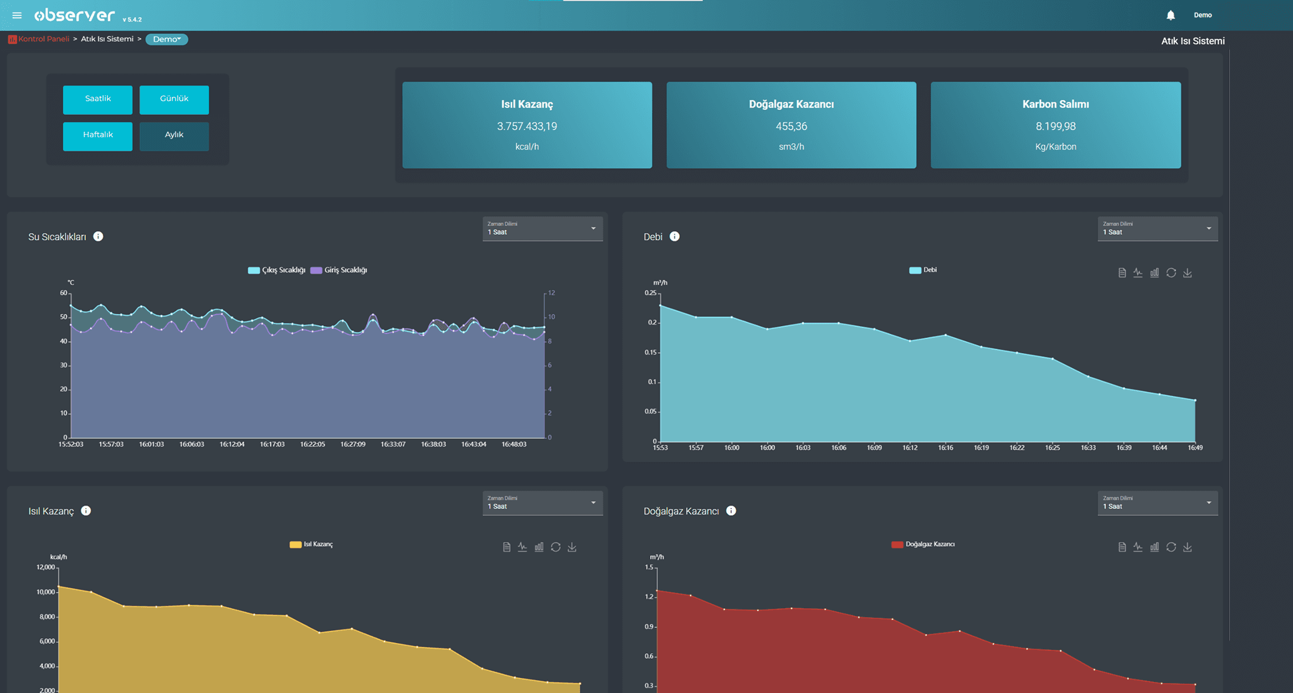Open Zaman Dilimi dropdown for Doğalgaz Kazancı
Viewport: 1293px width, 693px height.
1157,503
